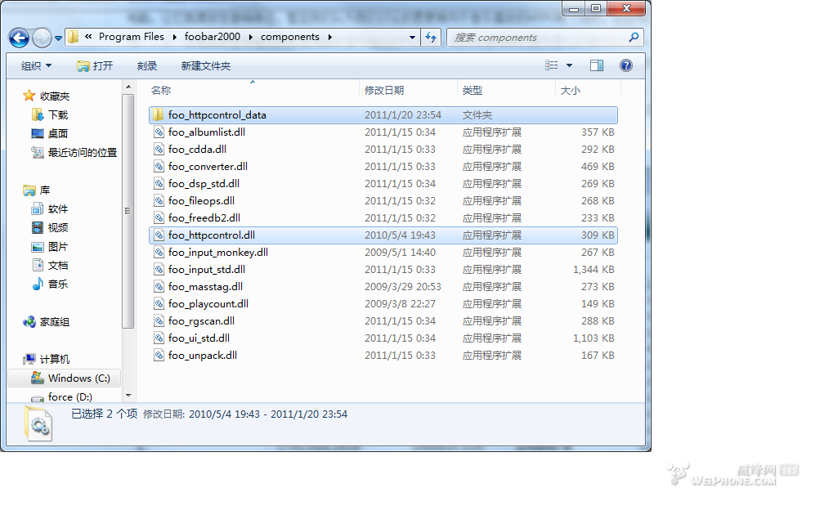Click the search magnifier icon
Viewport: 824px width, 515px height.
[634, 38]
